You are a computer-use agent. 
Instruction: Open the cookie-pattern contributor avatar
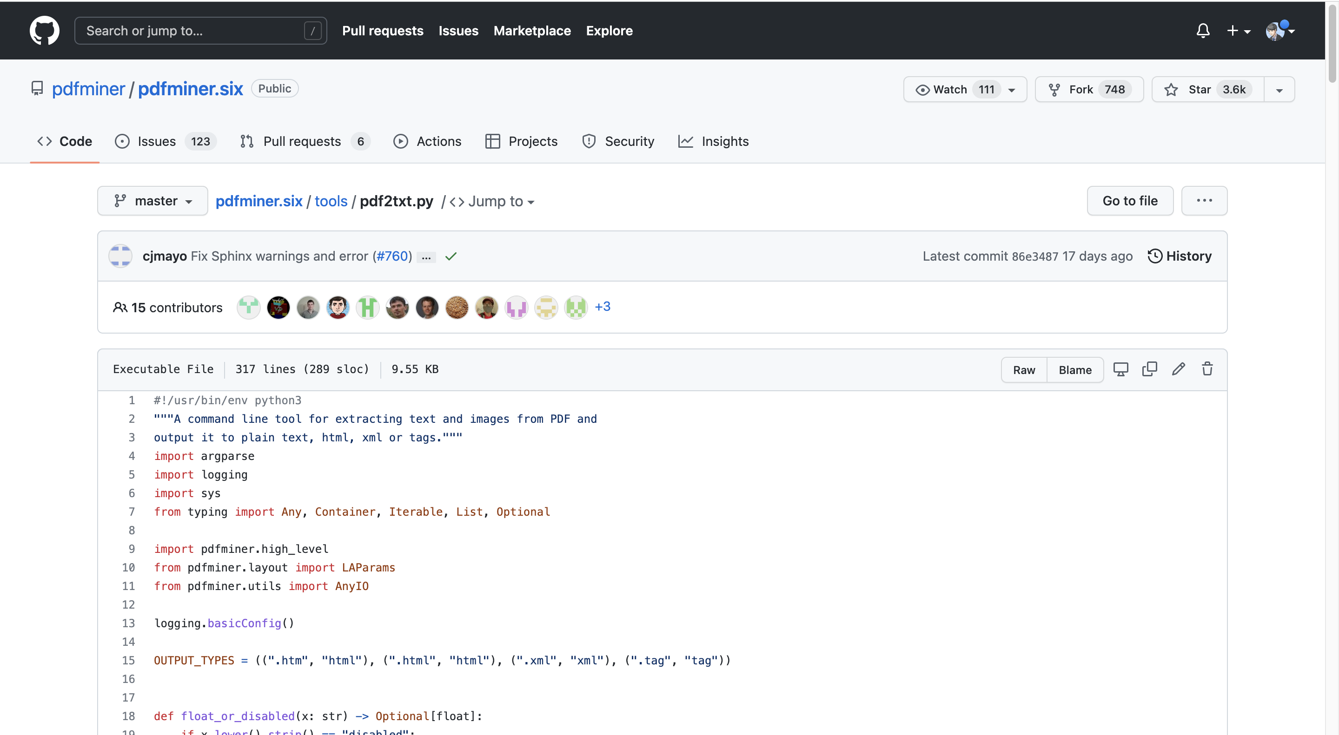[x=457, y=308]
